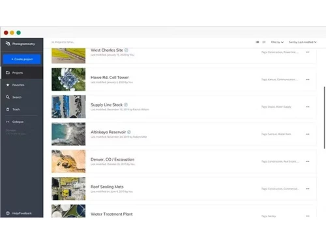Open more options for Supply Line Stock
The width and height of the screenshot is (326, 245).
click(x=308, y=106)
